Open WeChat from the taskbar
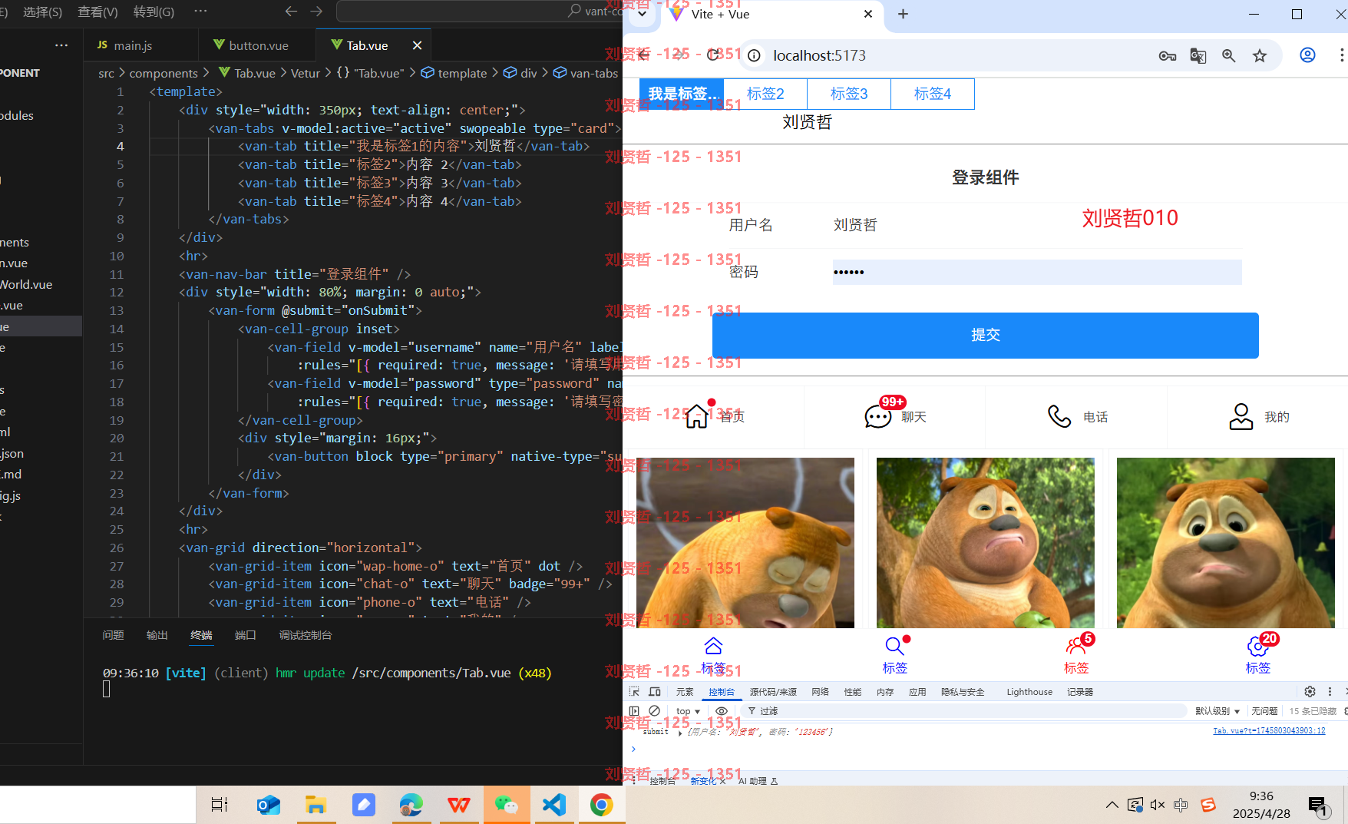1348x824 pixels. pyautogui.click(x=507, y=805)
